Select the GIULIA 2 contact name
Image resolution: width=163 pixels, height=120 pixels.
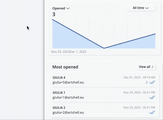(59, 108)
